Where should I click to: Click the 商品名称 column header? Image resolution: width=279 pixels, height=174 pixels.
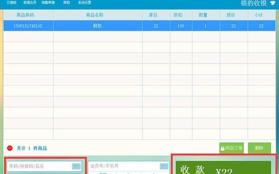(98, 15)
